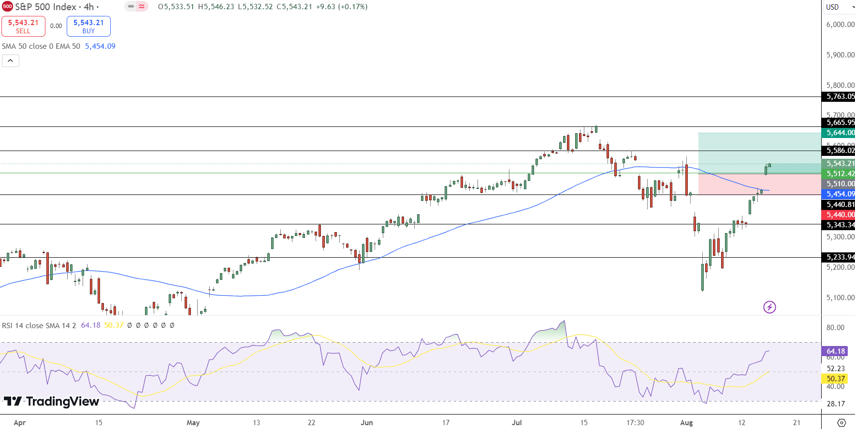Click the May label on the time axis
The height and width of the screenshot is (429, 855).
(193, 423)
